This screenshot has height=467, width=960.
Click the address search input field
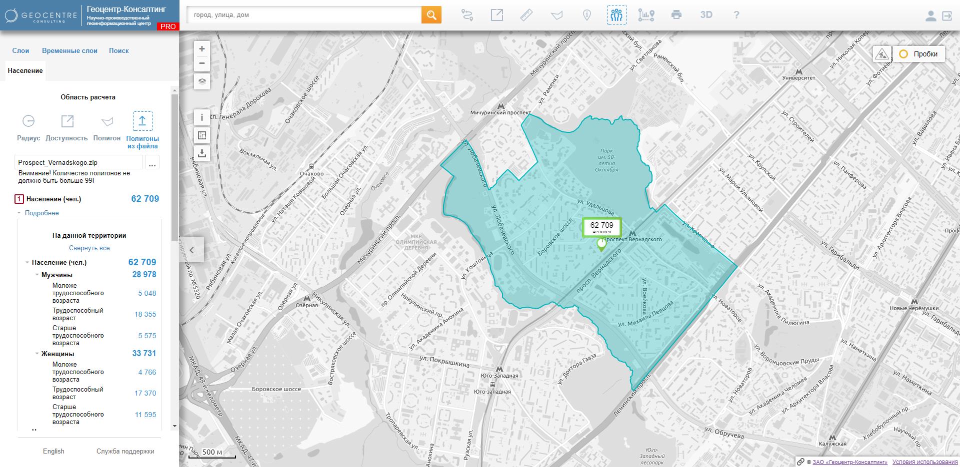tap(304, 15)
